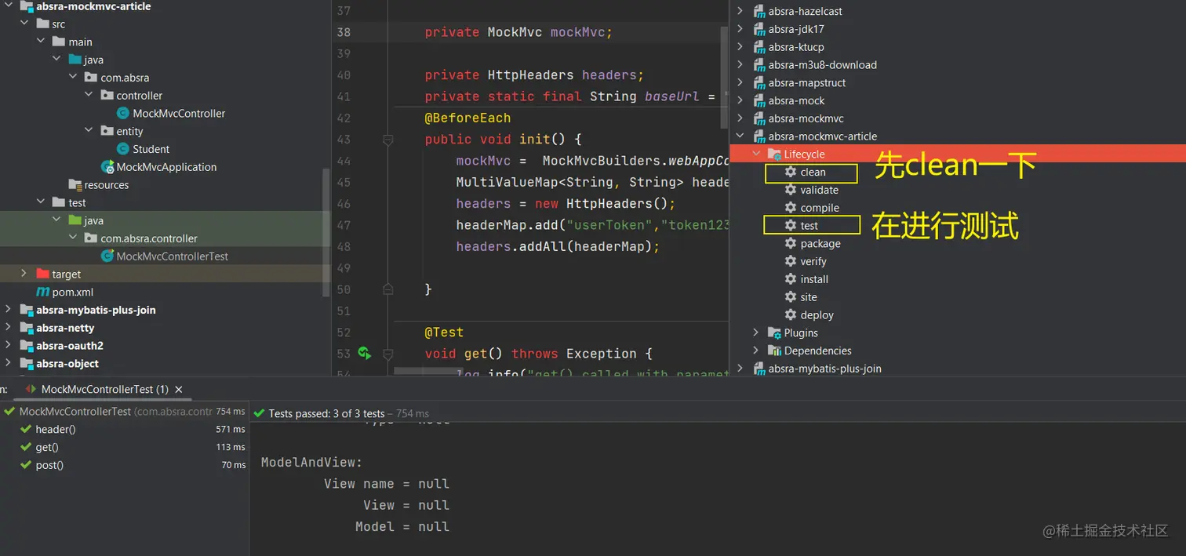Click the resources folder icon
This screenshot has width=1186, height=556.
(75, 185)
